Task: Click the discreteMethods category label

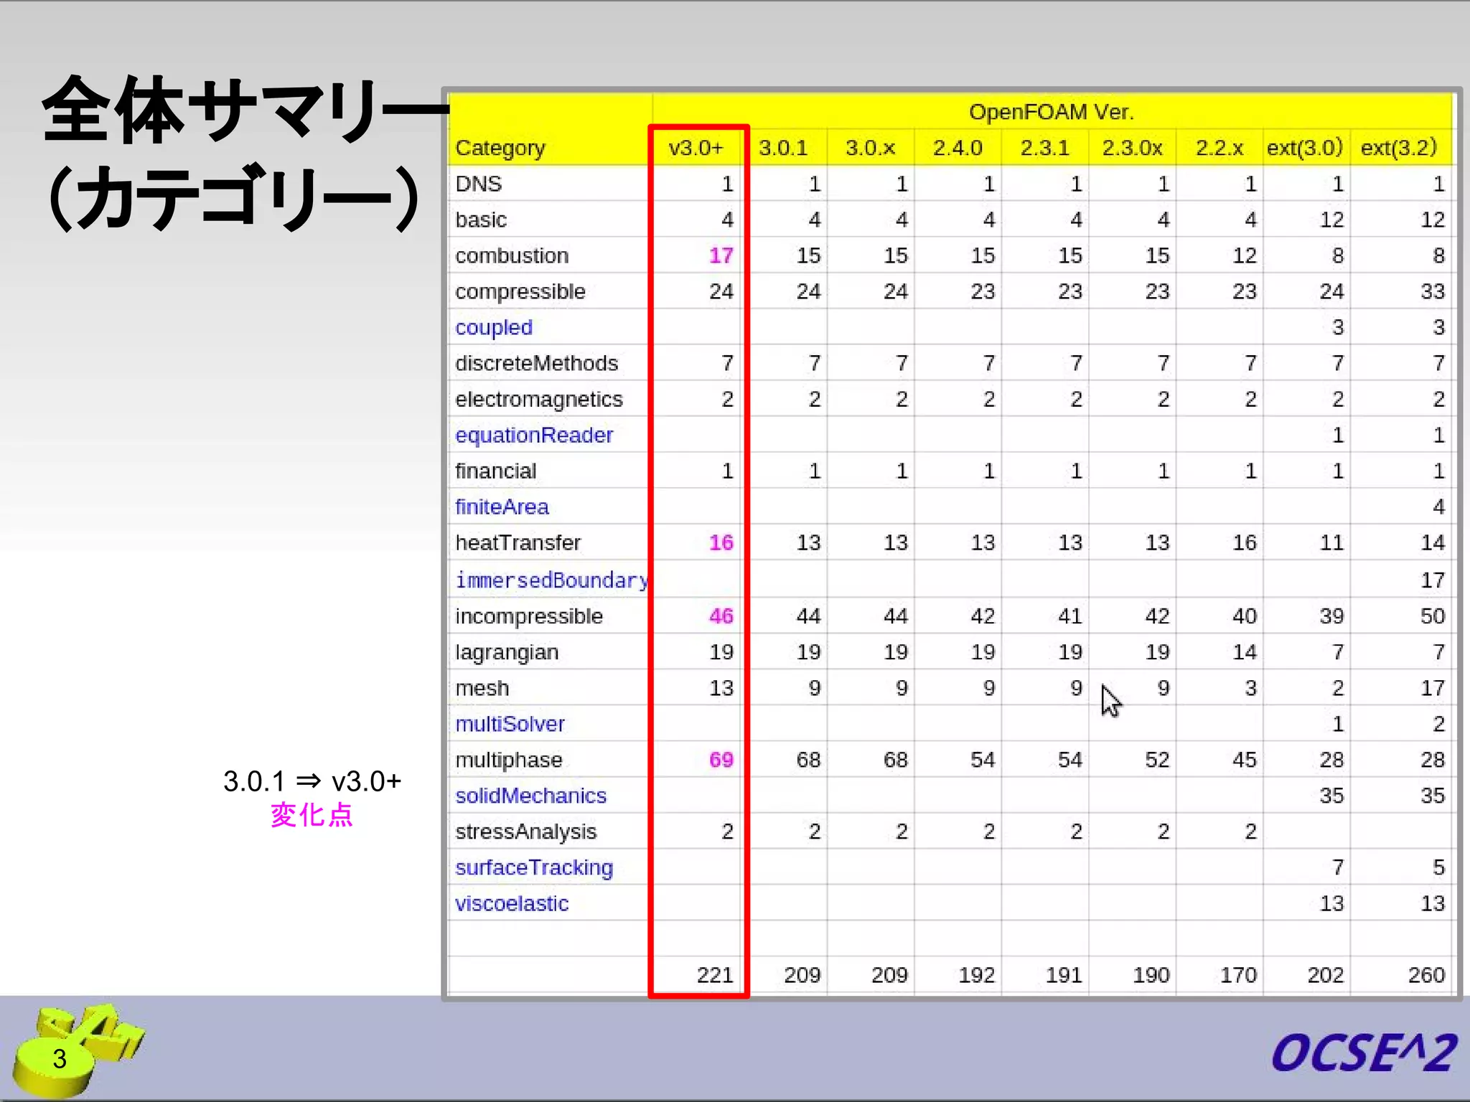Action: (x=536, y=363)
